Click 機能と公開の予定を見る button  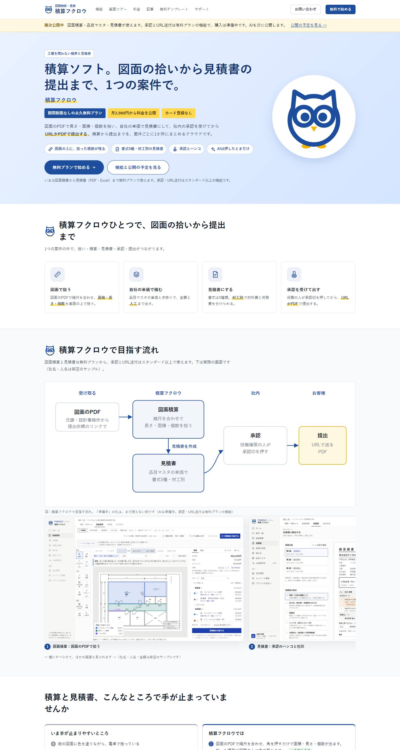138,167
